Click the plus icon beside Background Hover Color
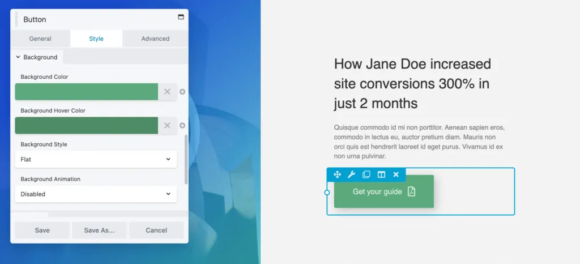 tap(182, 126)
